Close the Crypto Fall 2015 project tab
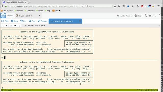The height and width of the screenshot is (92, 163). coord(40,16)
